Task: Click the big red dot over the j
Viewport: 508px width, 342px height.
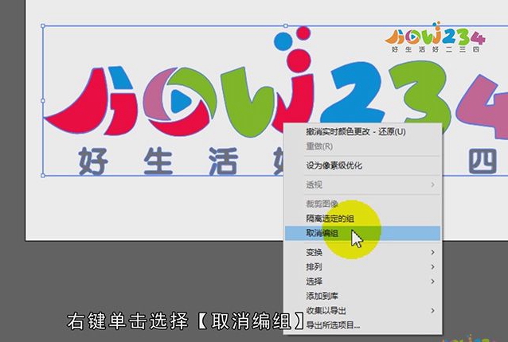Action: 299,60
